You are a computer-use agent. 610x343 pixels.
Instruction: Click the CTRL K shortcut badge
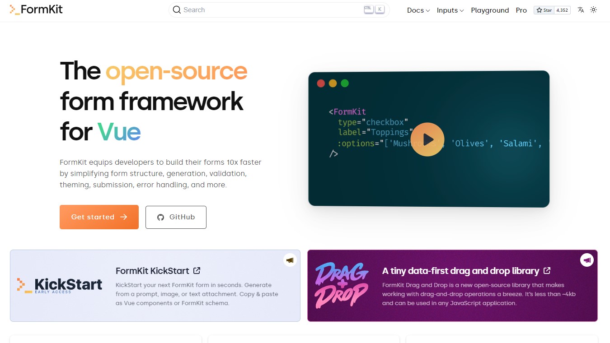tap(374, 9)
